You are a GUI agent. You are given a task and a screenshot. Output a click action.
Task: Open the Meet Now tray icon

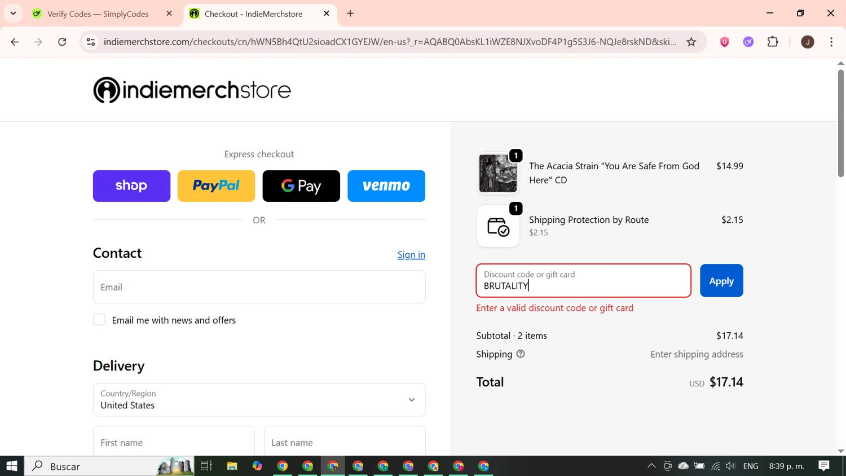668,466
